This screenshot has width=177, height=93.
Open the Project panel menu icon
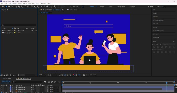[x=7, y=10]
